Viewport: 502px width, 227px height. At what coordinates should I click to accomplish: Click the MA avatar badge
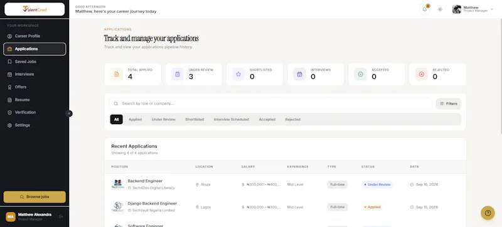[x=11, y=217]
